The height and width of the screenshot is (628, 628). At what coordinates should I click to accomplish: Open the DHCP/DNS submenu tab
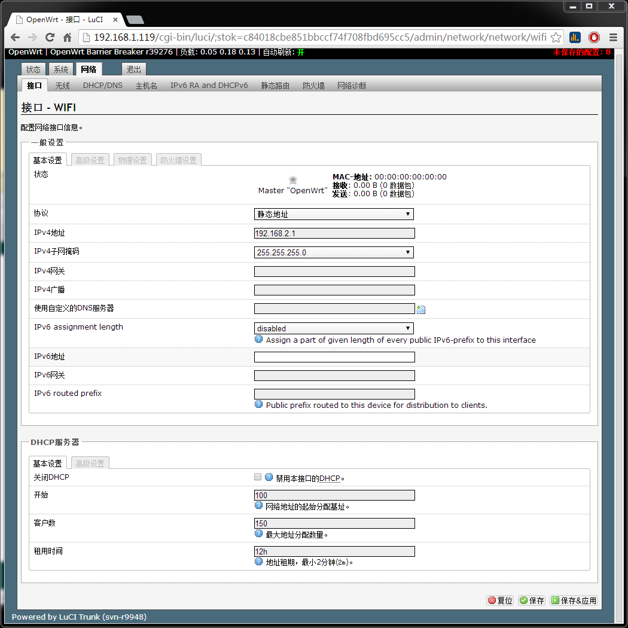[x=102, y=86]
